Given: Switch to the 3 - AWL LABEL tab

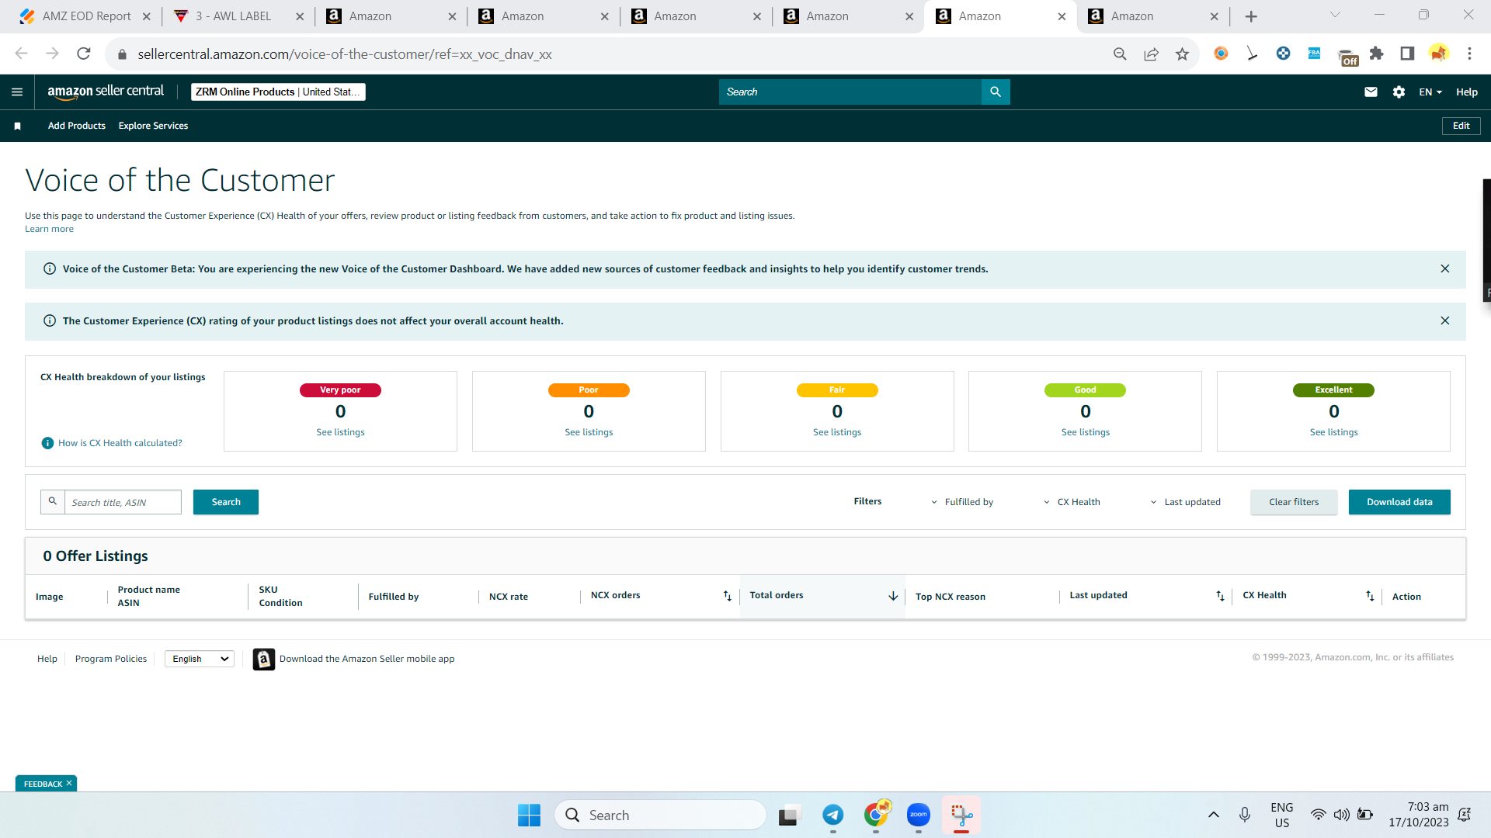Looking at the screenshot, I should [238, 16].
